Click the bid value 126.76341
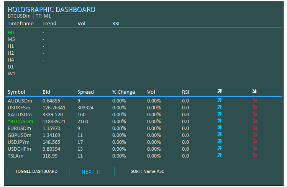This screenshot has height=187, width=287. [x=54, y=108]
